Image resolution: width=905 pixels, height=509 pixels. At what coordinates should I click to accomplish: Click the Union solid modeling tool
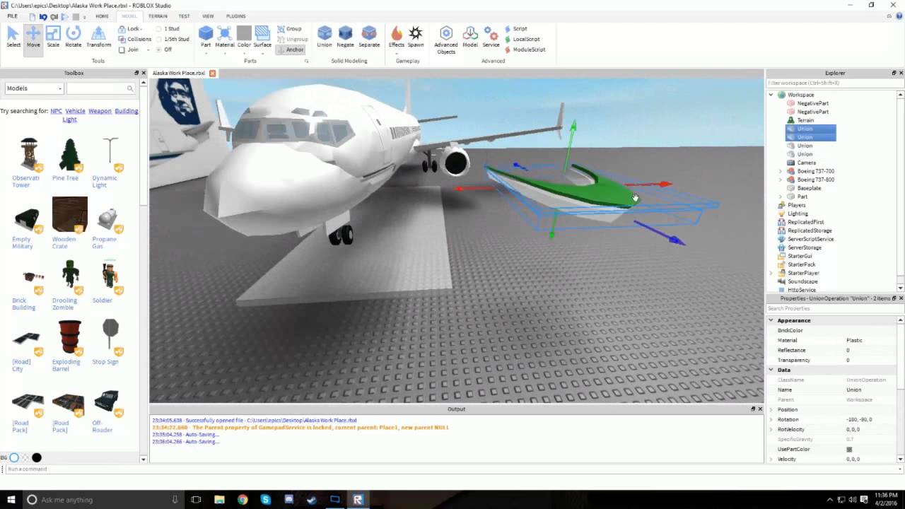point(325,37)
